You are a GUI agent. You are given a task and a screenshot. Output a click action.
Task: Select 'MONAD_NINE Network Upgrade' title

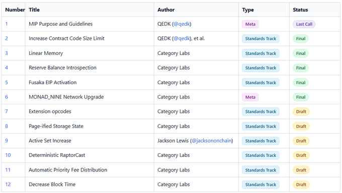(x=66, y=97)
